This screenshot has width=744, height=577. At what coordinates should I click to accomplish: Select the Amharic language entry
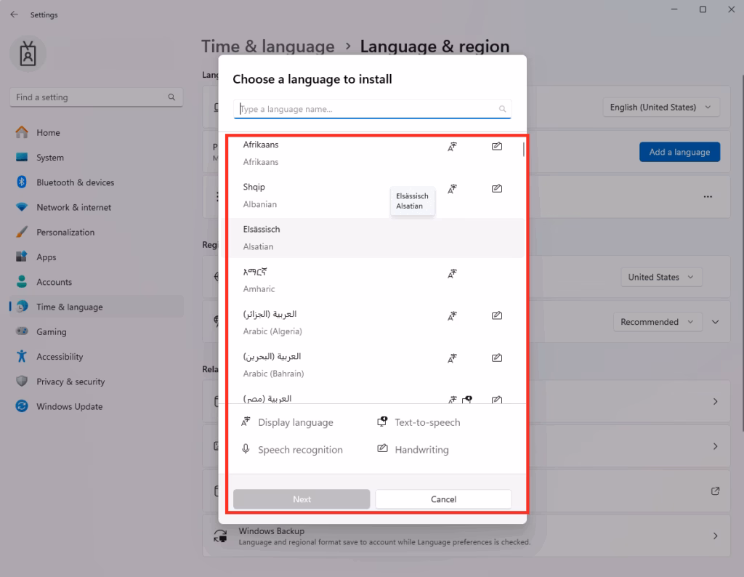[x=373, y=280]
